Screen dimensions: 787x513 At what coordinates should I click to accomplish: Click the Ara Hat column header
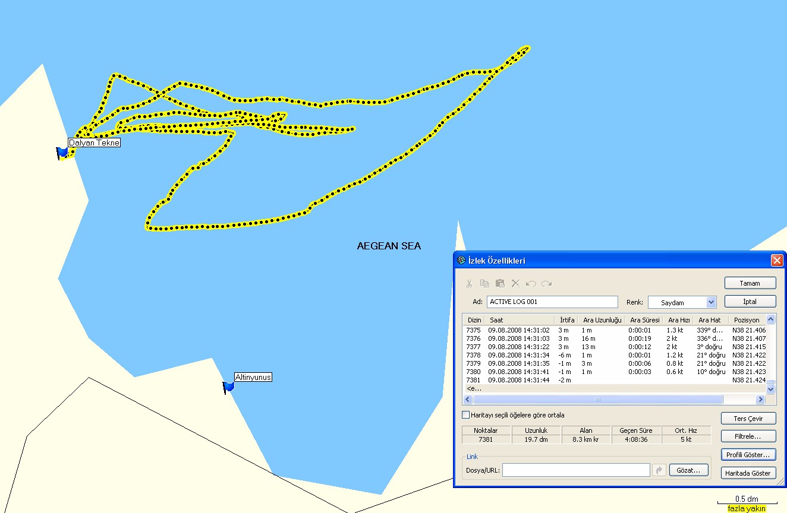coord(710,320)
